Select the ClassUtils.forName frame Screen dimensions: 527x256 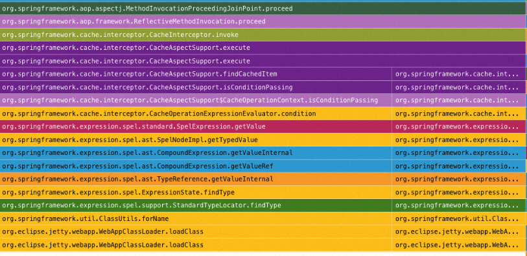196,218
